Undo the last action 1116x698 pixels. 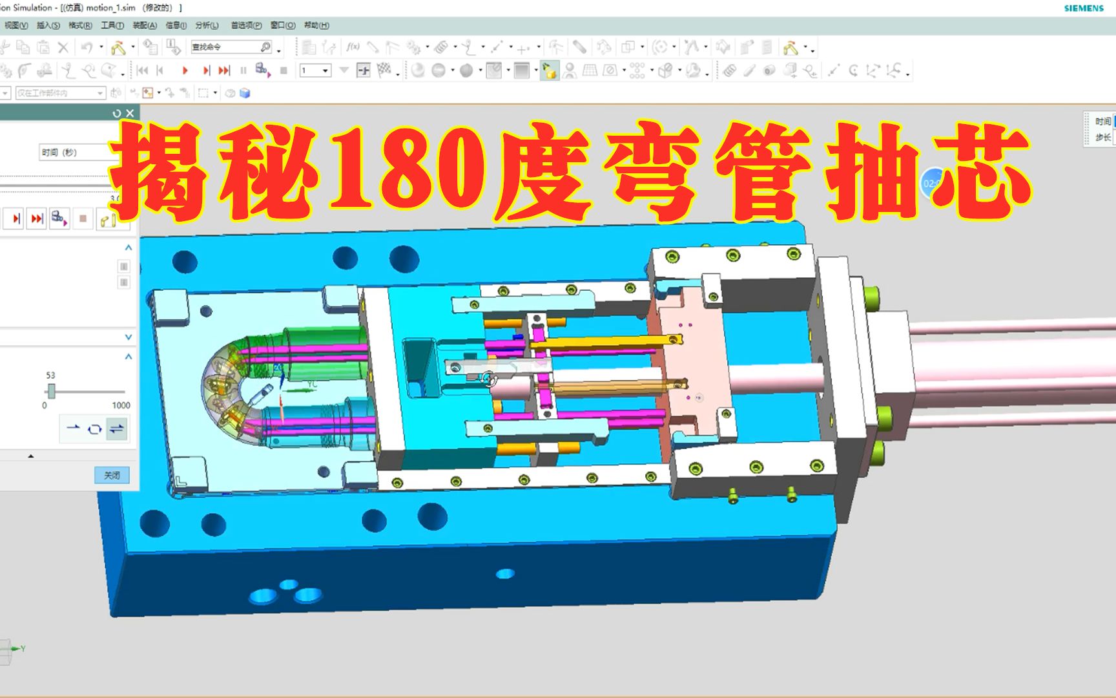(86, 47)
